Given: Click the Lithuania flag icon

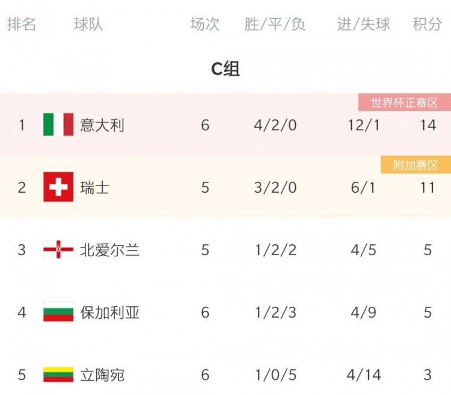Looking at the screenshot, I should (x=58, y=375).
